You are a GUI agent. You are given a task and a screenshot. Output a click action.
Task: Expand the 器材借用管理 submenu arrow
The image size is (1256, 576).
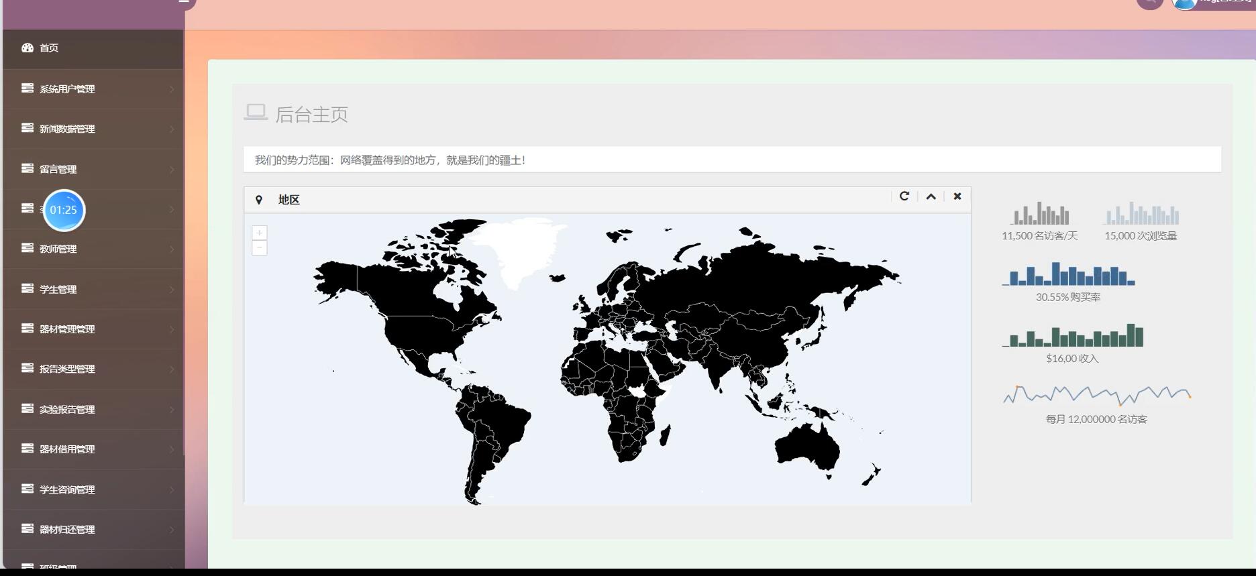[172, 449]
